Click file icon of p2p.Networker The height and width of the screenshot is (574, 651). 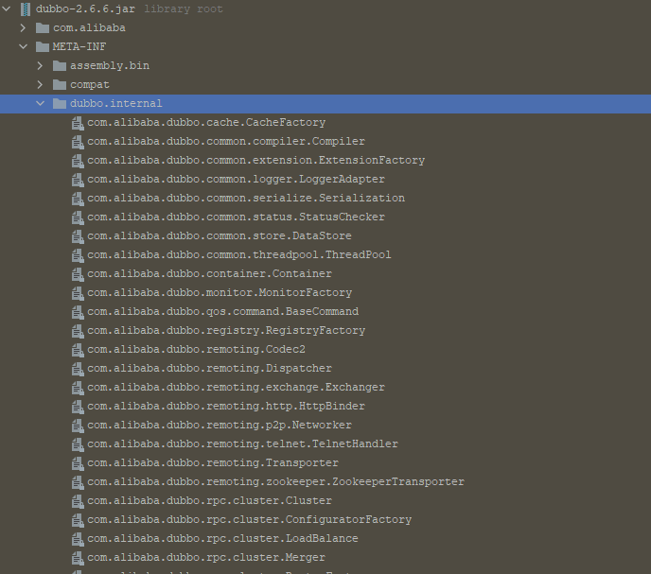click(78, 426)
